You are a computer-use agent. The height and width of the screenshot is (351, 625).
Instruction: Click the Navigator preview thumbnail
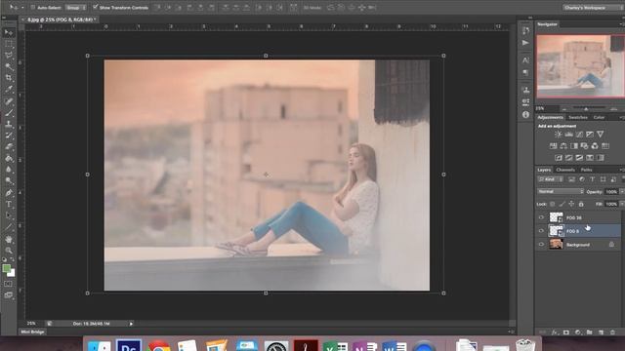click(580, 66)
